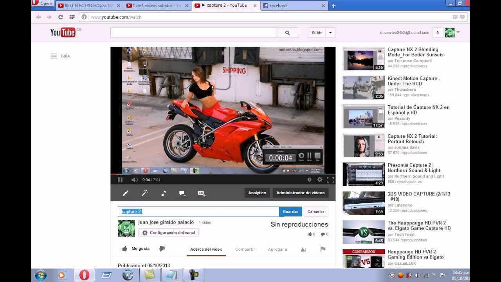
Task: Select the Agregar a tab
Action: [278, 249]
